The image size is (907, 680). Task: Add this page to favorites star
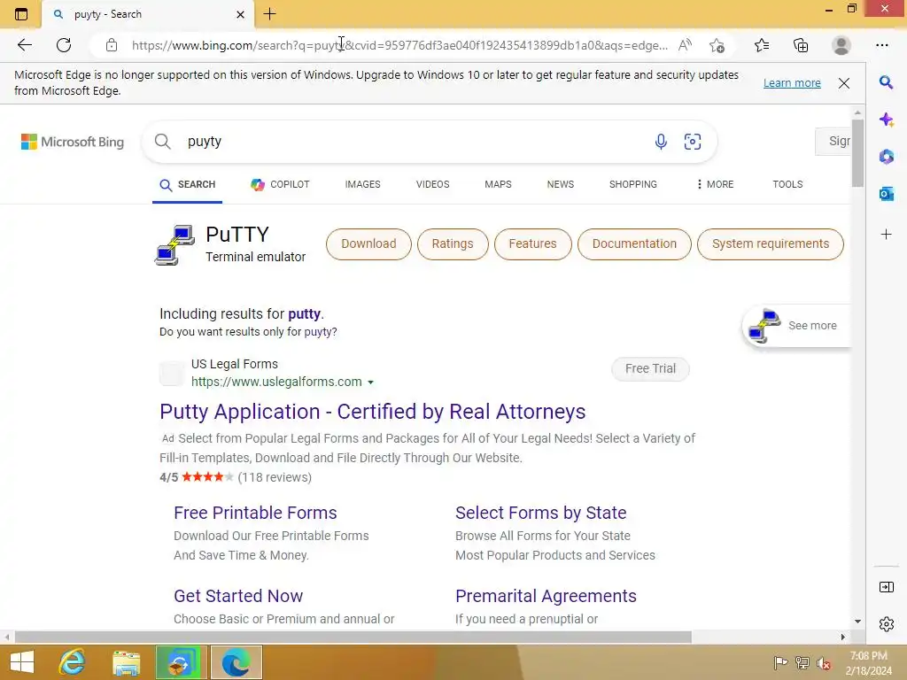(717, 45)
